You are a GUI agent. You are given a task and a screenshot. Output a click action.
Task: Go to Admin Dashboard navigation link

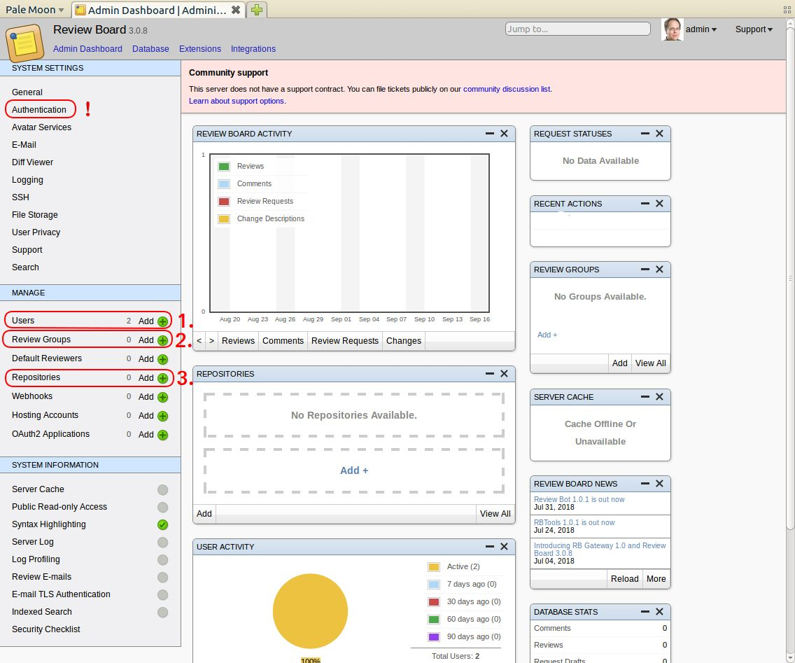pyautogui.click(x=87, y=49)
